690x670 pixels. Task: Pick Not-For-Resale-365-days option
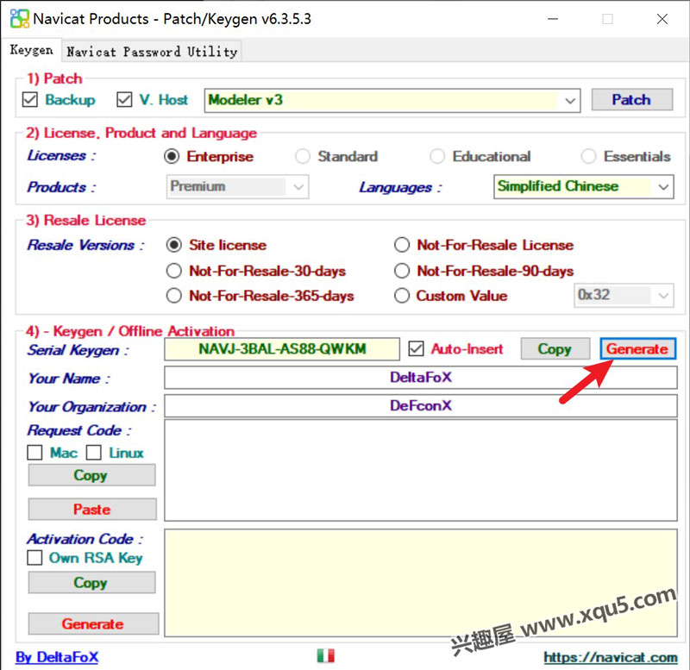tap(174, 295)
